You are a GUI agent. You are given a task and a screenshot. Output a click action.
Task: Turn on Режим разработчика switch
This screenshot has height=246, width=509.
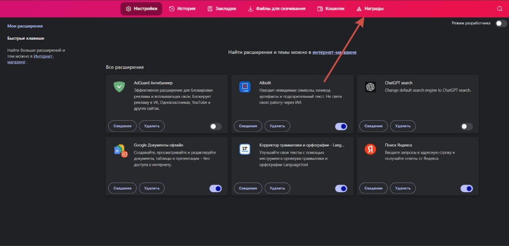[501, 23]
